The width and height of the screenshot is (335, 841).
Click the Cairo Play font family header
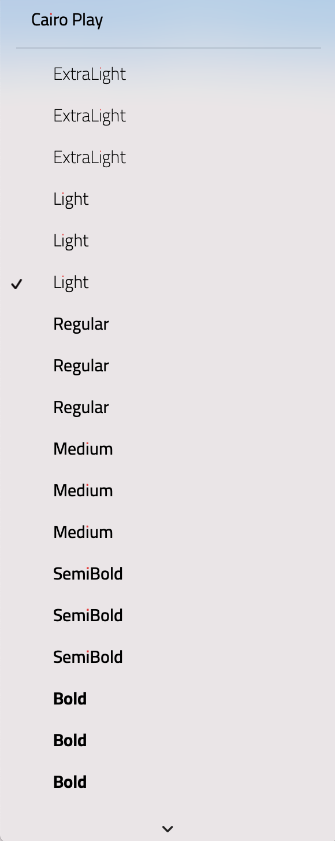coord(67,19)
